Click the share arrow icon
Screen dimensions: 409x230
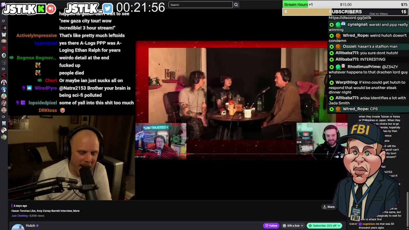point(325,207)
